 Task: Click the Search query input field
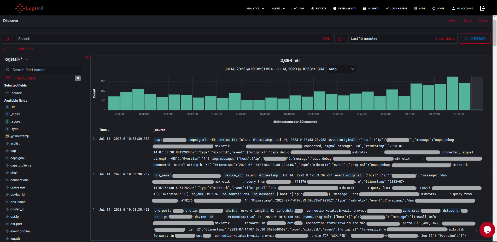coord(168,38)
